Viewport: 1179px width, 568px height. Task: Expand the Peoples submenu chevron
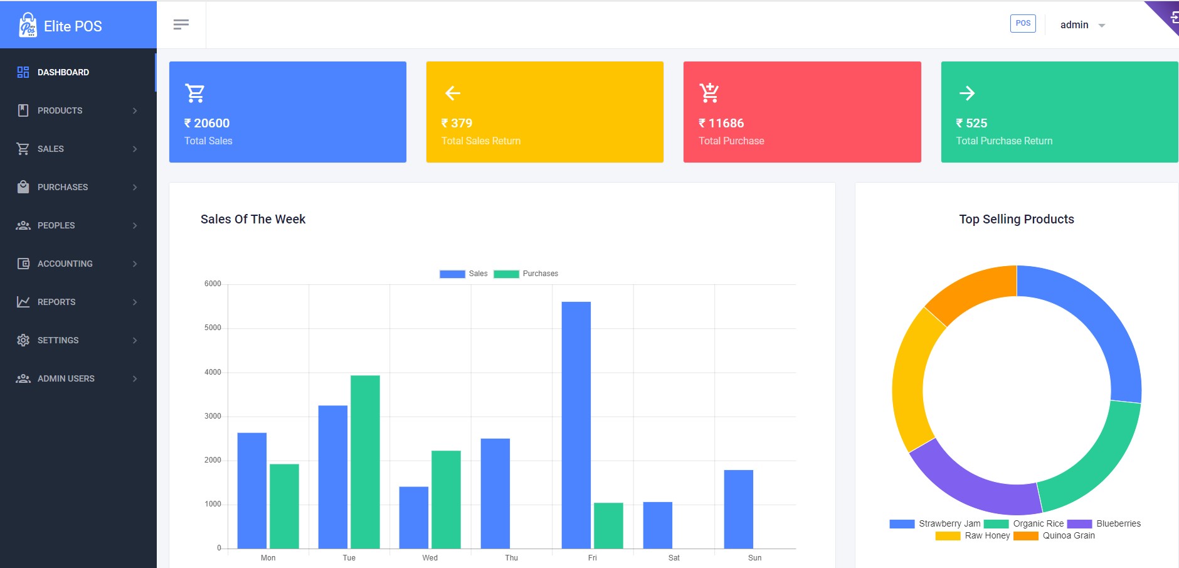(135, 225)
